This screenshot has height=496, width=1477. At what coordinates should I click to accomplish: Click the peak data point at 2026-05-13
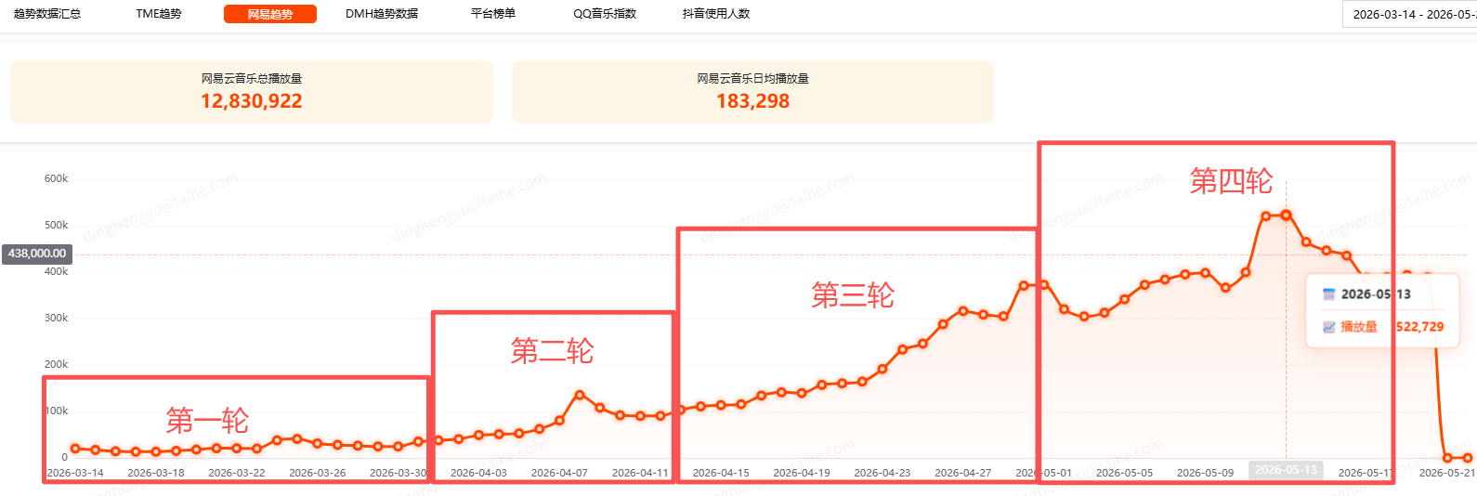click(1287, 215)
